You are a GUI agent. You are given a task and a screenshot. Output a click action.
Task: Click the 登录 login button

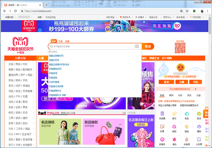166,82
